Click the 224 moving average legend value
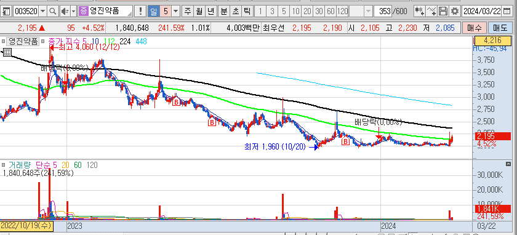The width and height of the screenshot is (517, 235). pyautogui.click(x=125, y=42)
